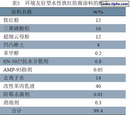Click value 12 in 铁红粉 row
The height and width of the screenshot is (115, 130).
click(x=98, y=20)
